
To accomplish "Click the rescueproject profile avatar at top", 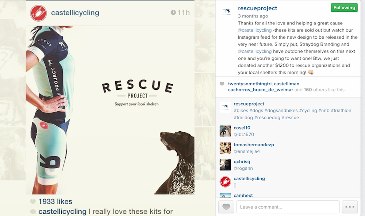I will pyautogui.click(x=227, y=11).
